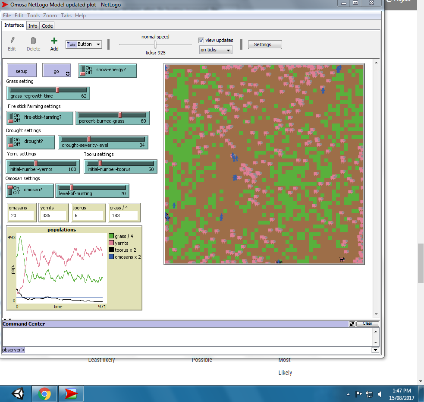Switch to the Info tab
This screenshot has height=402, width=424.
click(x=33, y=26)
